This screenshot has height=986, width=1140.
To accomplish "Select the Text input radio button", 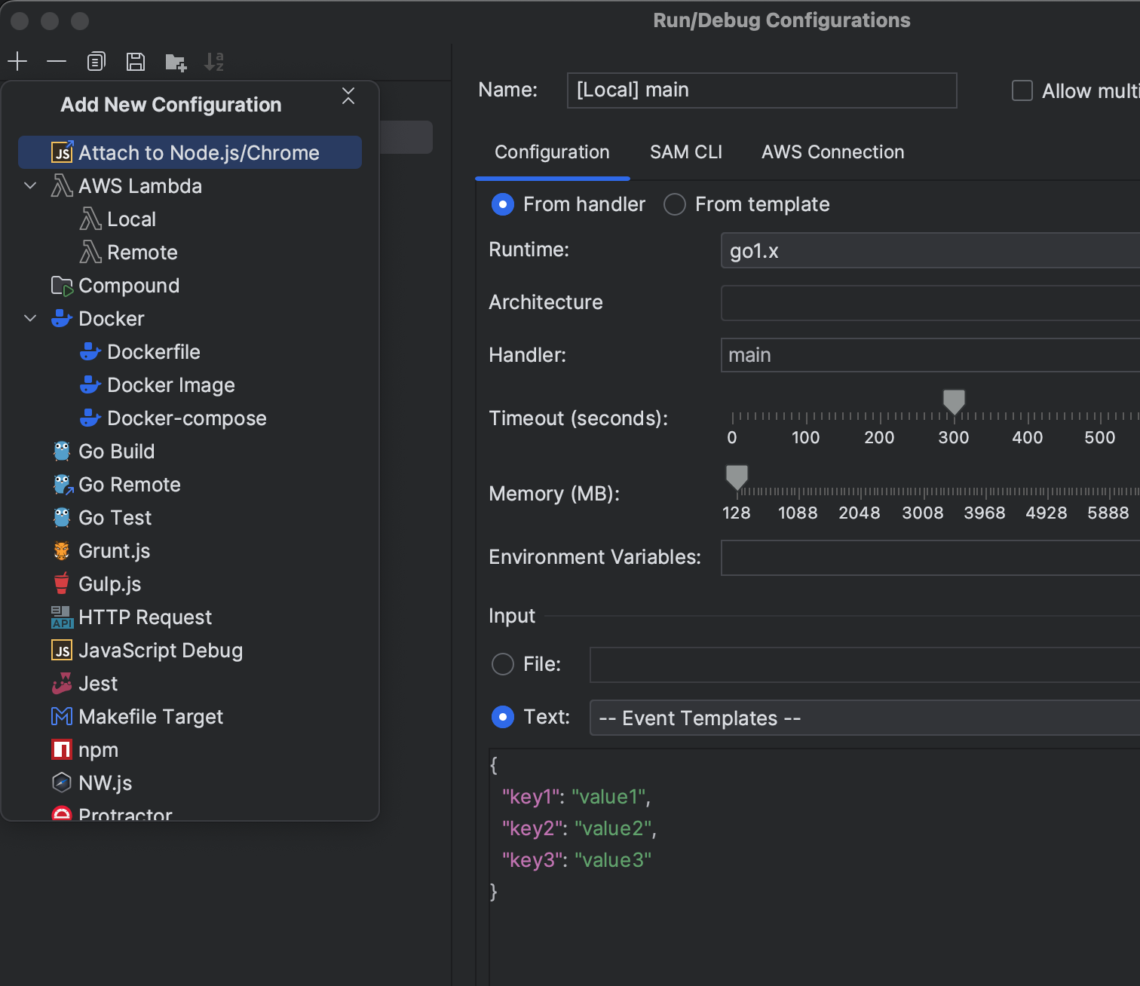I will tap(503, 717).
